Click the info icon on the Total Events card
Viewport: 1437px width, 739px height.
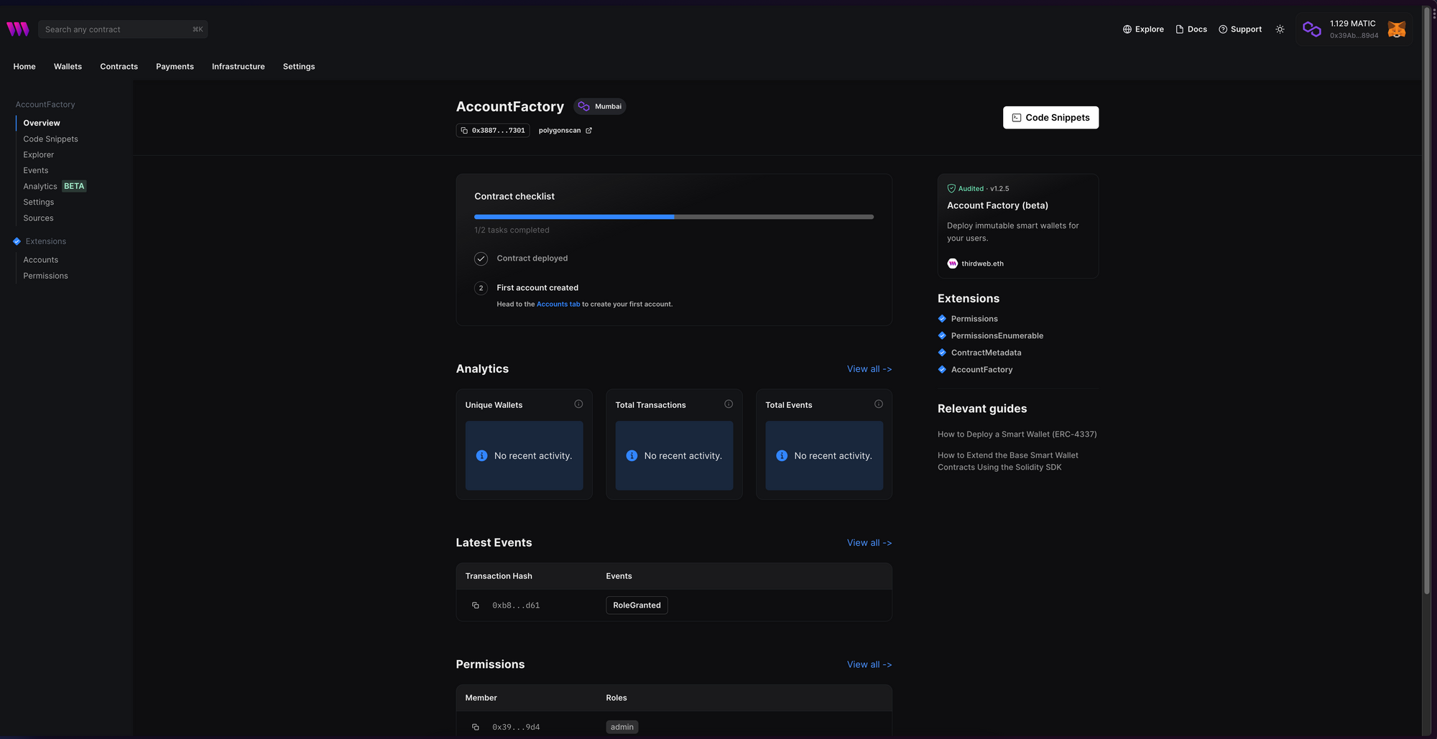878,404
